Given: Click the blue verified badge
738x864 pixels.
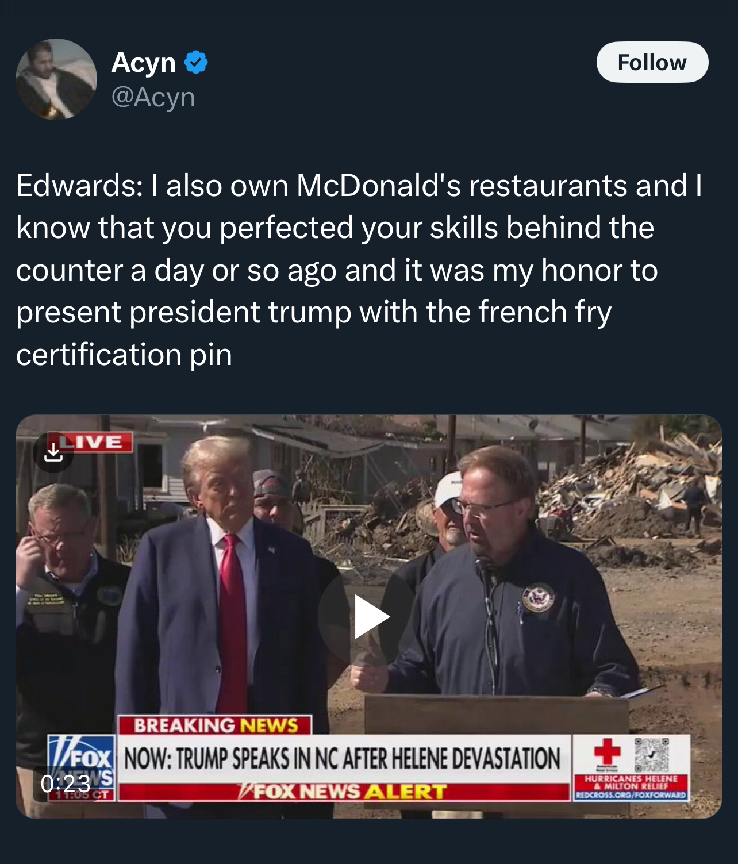Looking at the screenshot, I should click(x=196, y=62).
